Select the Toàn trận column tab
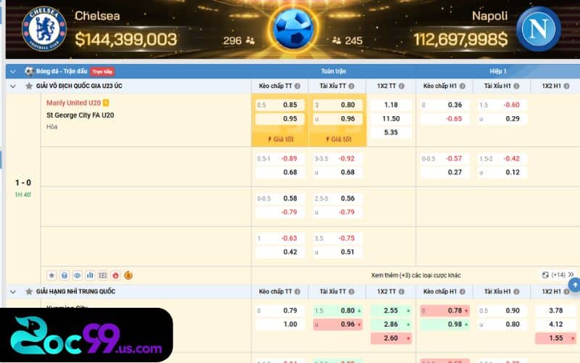The height and width of the screenshot is (363, 580). pos(333,71)
